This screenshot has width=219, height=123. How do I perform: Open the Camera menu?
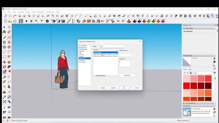(x=21, y=12)
